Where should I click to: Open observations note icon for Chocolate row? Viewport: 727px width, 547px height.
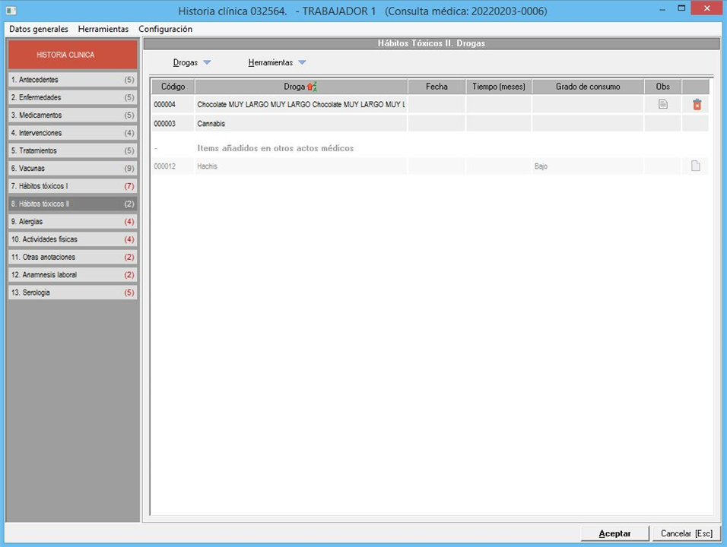662,105
